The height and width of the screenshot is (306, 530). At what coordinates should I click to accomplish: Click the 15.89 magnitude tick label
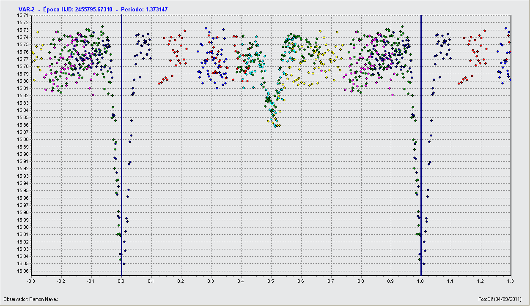(23, 147)
